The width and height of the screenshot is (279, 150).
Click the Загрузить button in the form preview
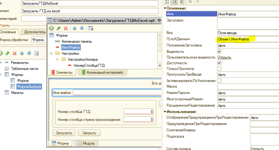[x=64, y=133]
